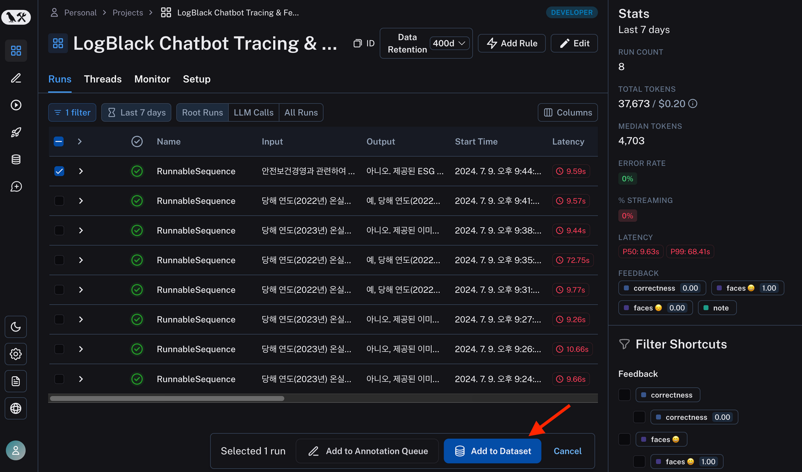This screenshot has width=802, height=472.
Task: Enable the faces 1.00 filter checkbox
Action: tap(639, 461)
